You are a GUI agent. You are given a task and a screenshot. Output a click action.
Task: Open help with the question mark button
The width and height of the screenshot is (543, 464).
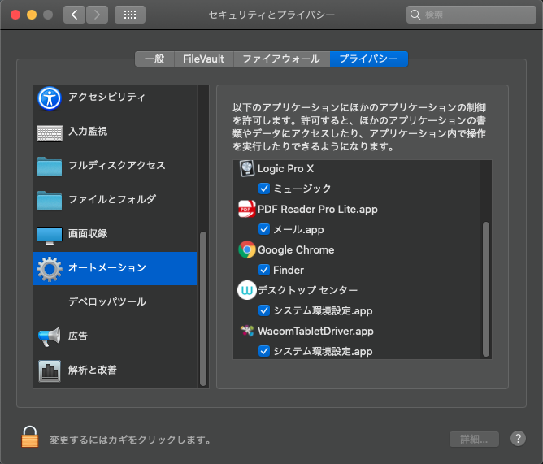(x=518, y=438)
